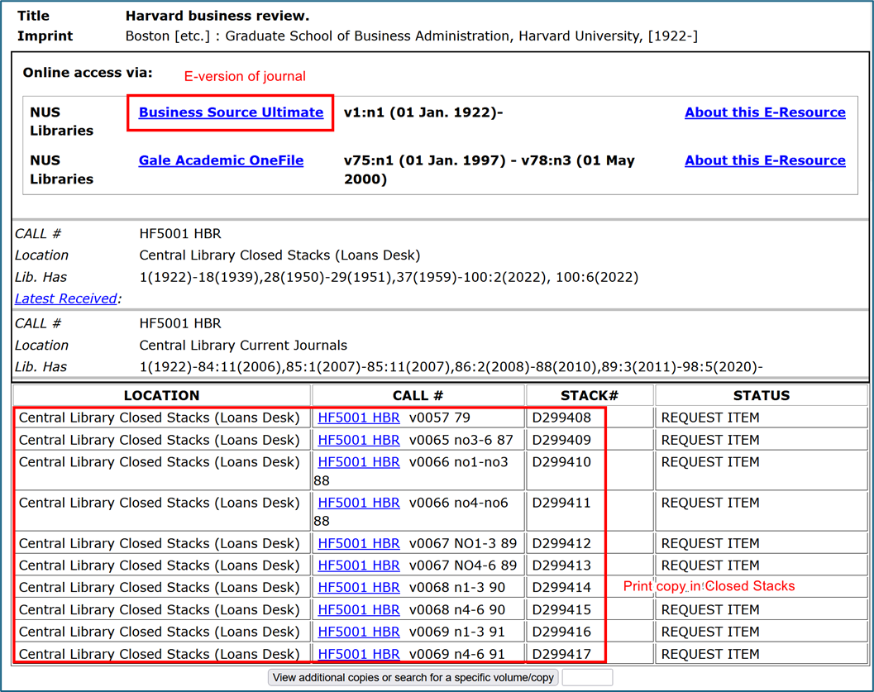
Task: Open HF5001 HBR call number for v0066 no4-no6
Action: pyautogui.click(x=358, y=503)
